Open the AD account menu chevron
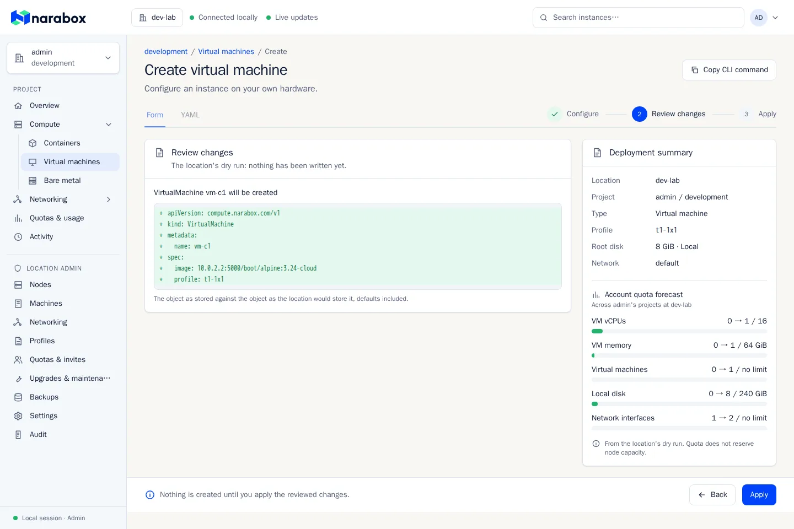The width and height of the screenshot is (794, 529). (775, 18)
